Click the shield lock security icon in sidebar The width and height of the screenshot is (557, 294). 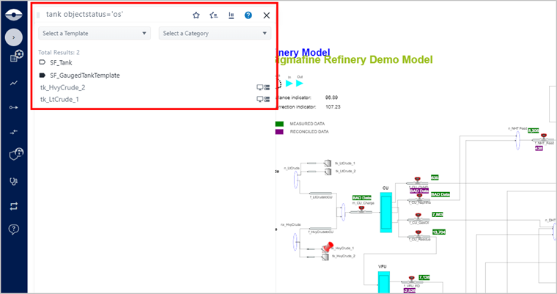pos(13,155)
